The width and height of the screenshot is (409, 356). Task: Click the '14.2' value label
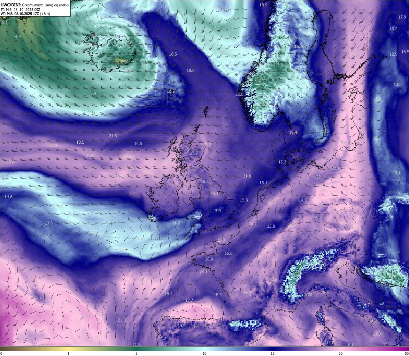162,339
